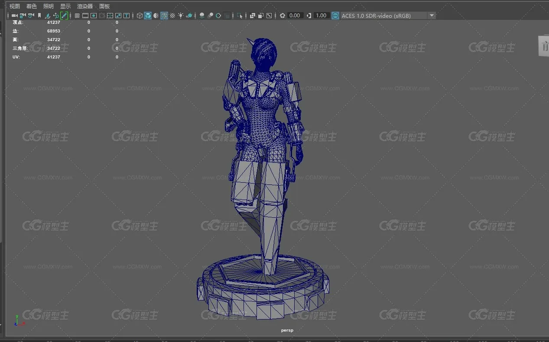Toggle the Field Chart icon
Image resolution: width=549 pixels, height=342 pixels.
pos(110,16)
